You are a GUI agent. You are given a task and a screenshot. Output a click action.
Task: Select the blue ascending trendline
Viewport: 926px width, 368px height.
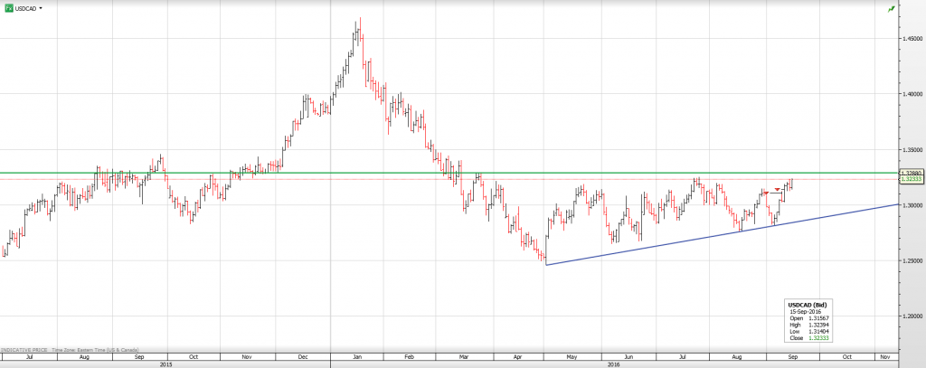722,234
